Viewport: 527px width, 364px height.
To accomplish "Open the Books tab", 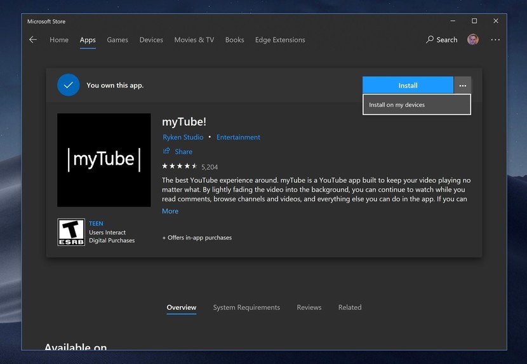I will tap(234, 39).
